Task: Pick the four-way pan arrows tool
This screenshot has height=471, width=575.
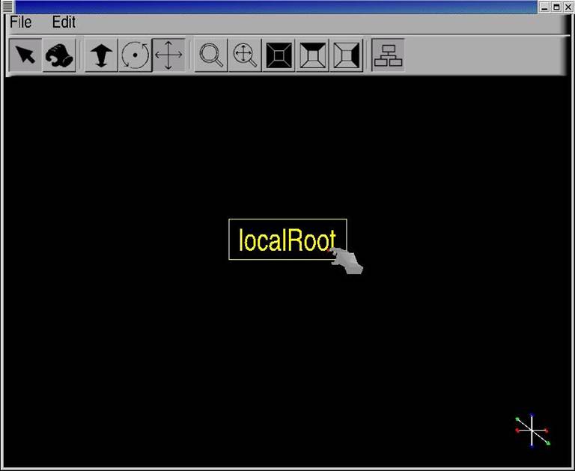Action: click(168, 55)
